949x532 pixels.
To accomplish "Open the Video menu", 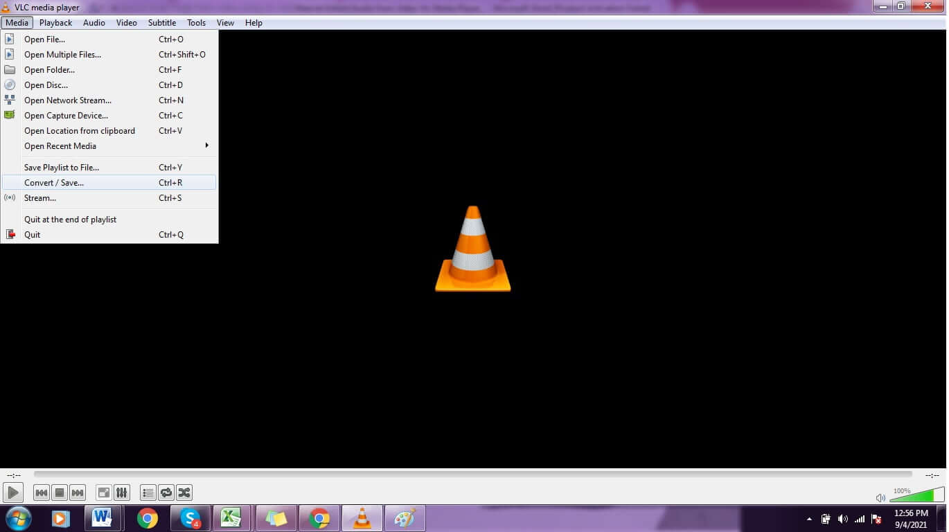I will 127,22.
